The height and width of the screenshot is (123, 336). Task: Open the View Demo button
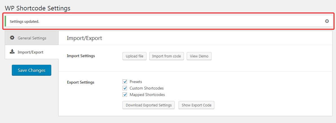point(199,56)
